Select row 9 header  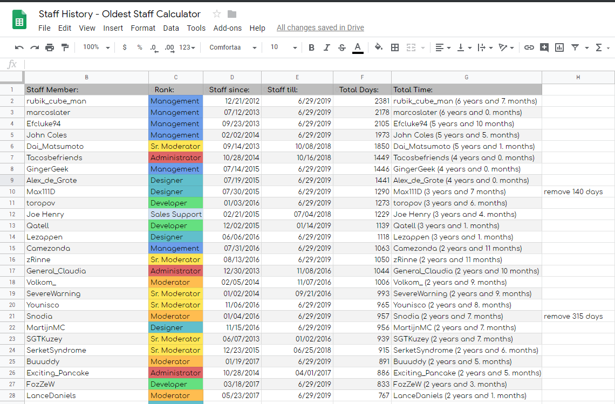click(x=12, y=181)
